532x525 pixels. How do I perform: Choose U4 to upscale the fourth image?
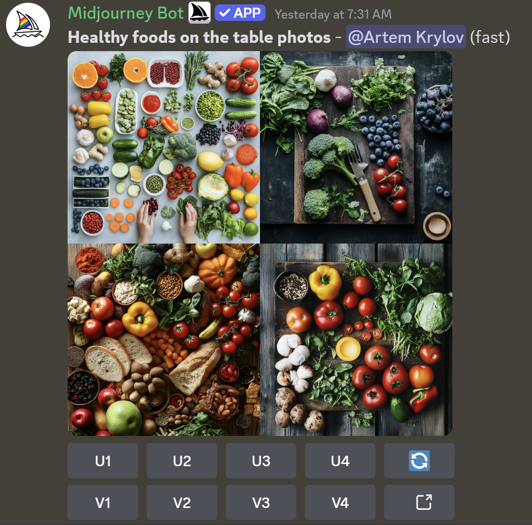pos(340,461)
